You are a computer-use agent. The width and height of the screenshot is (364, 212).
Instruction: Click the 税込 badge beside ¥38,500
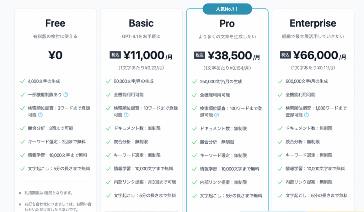(x=199, y=55)
